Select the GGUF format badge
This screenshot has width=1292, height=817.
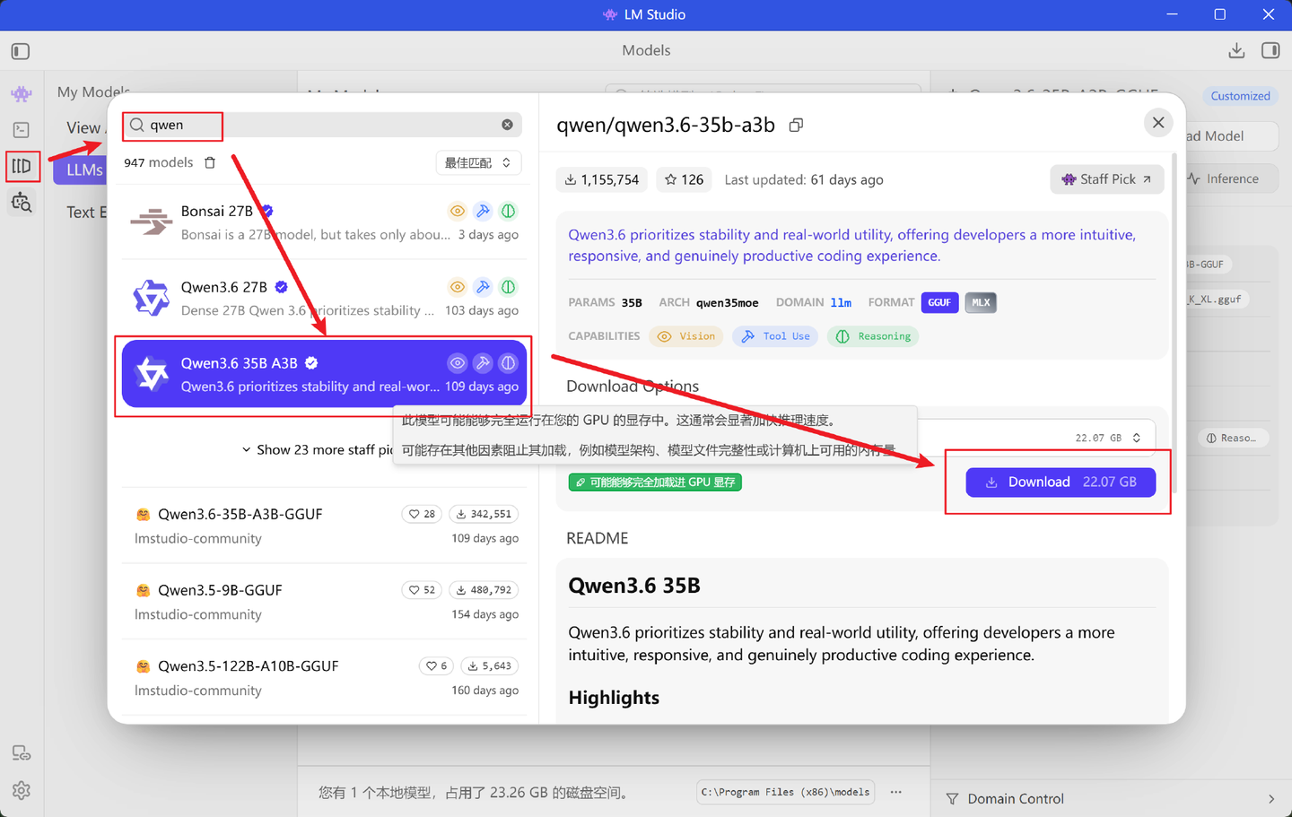tap(939, 302)
